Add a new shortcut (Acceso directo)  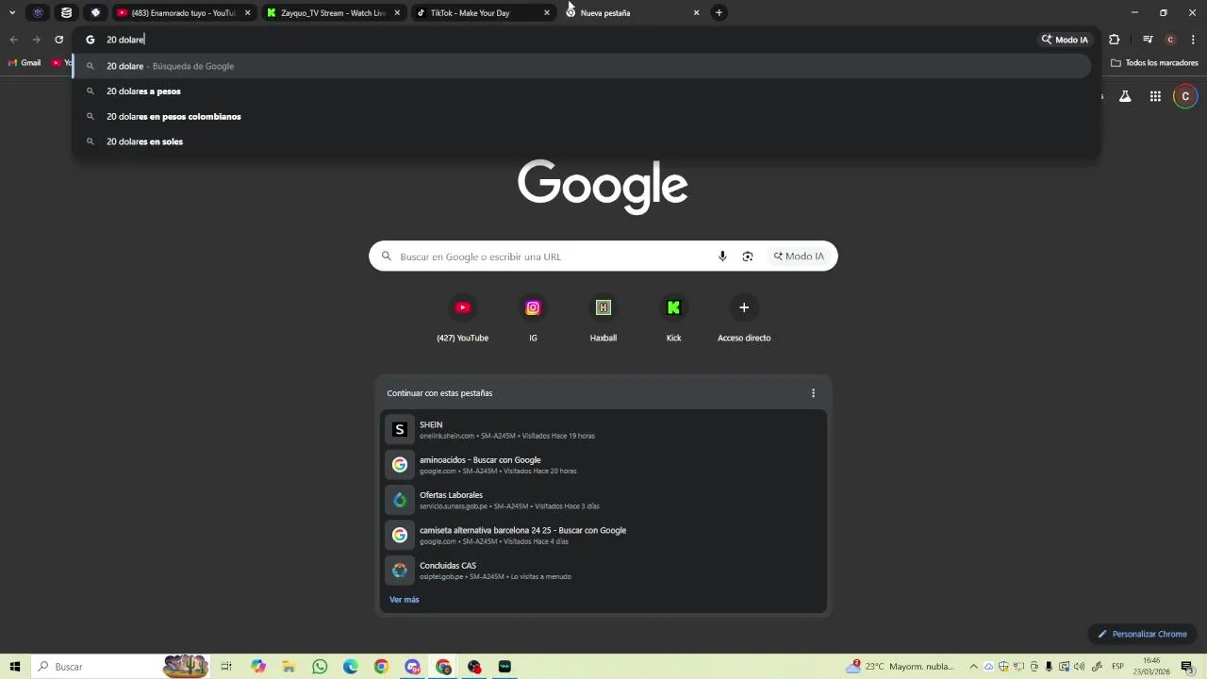click(x=744, y=320)
